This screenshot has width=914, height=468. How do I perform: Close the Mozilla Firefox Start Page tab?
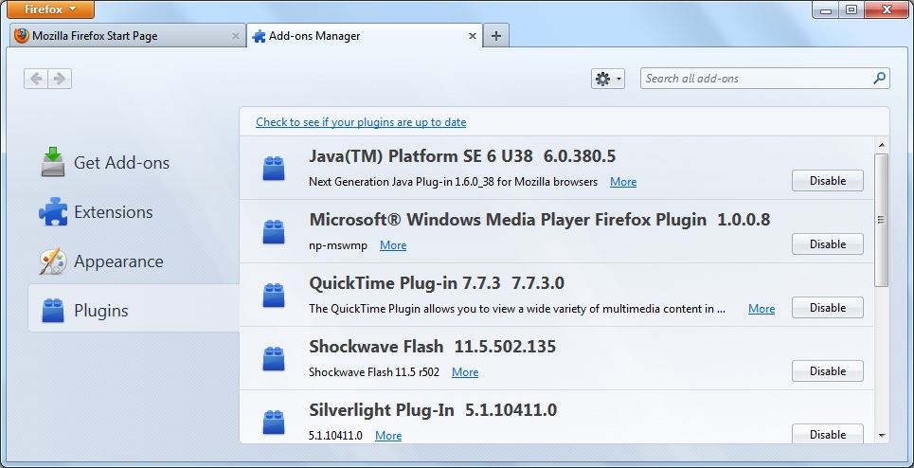(236, 36)
